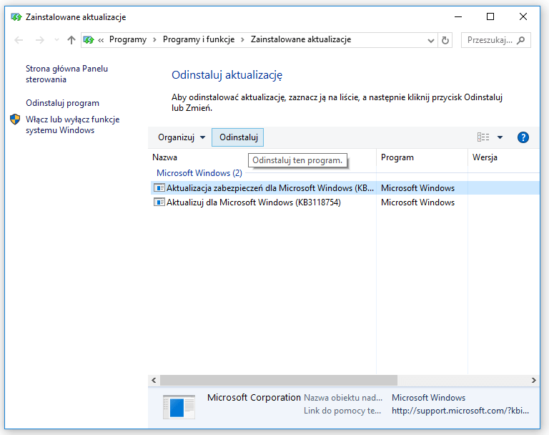Click the icon of the security update row
This screenshot has width=549, height=435.
(x=159, y=188)
